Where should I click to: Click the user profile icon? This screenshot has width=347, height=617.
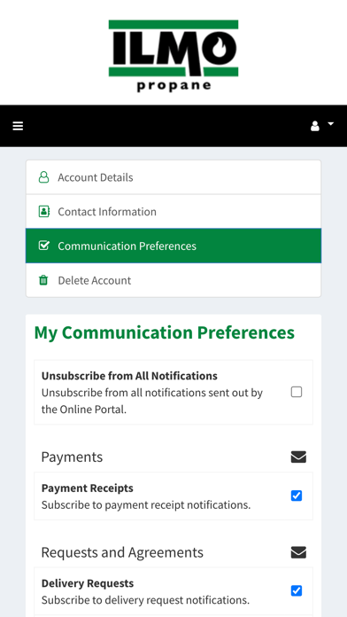click(x=315, y=126)
